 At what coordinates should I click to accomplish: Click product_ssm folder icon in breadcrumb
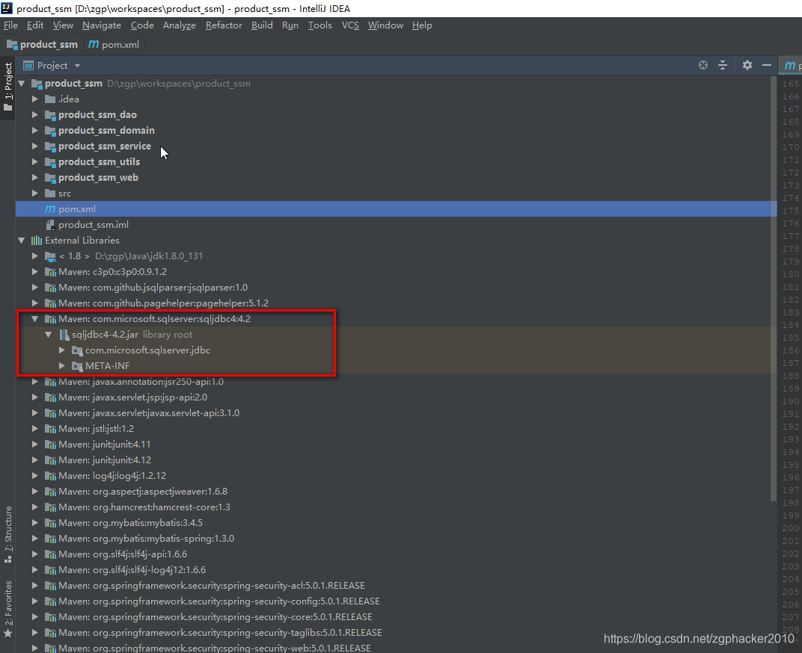coord(12,44)
